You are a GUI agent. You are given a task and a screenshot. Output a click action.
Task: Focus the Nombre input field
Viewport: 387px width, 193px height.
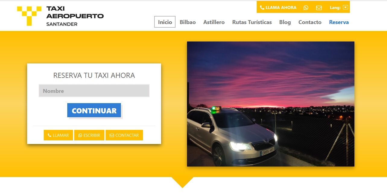pyautogui.click(x=94, y=91)
